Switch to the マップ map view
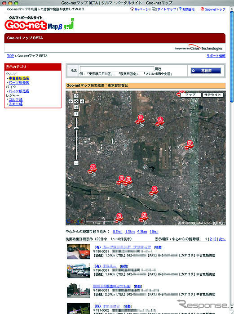 click(x=190, y=95)
